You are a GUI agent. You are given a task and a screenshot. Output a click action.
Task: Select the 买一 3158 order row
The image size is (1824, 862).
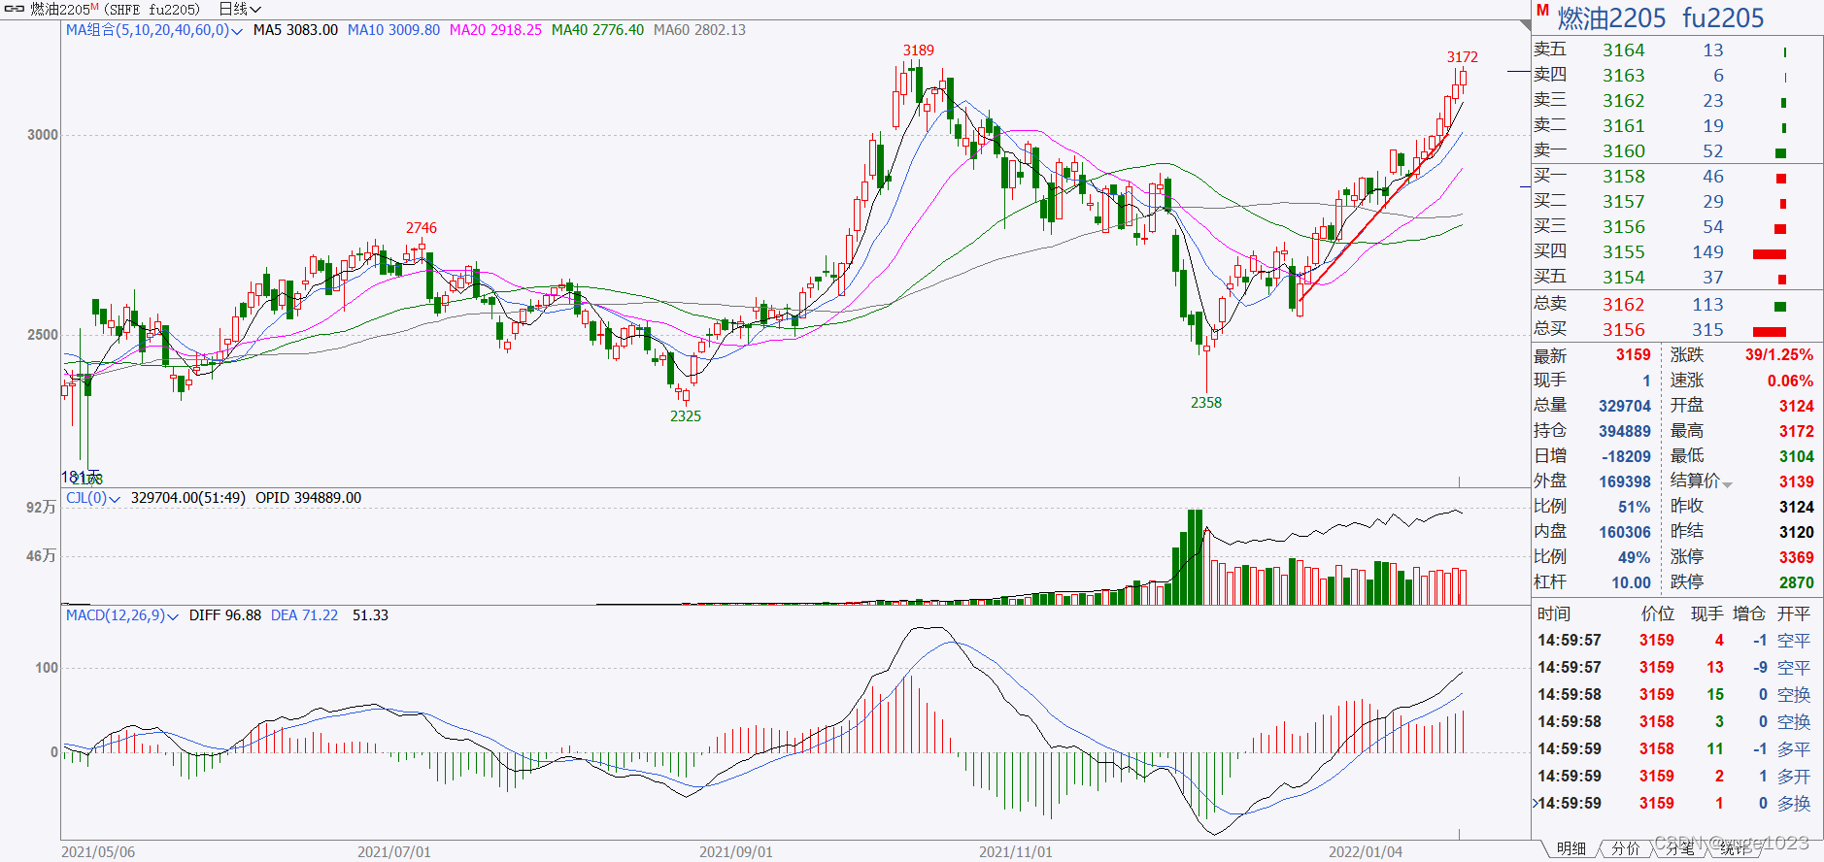1677,177
